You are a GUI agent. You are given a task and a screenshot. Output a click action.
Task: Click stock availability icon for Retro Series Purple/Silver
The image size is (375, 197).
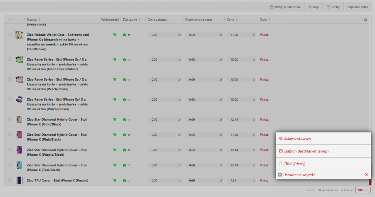click(124, 100)
